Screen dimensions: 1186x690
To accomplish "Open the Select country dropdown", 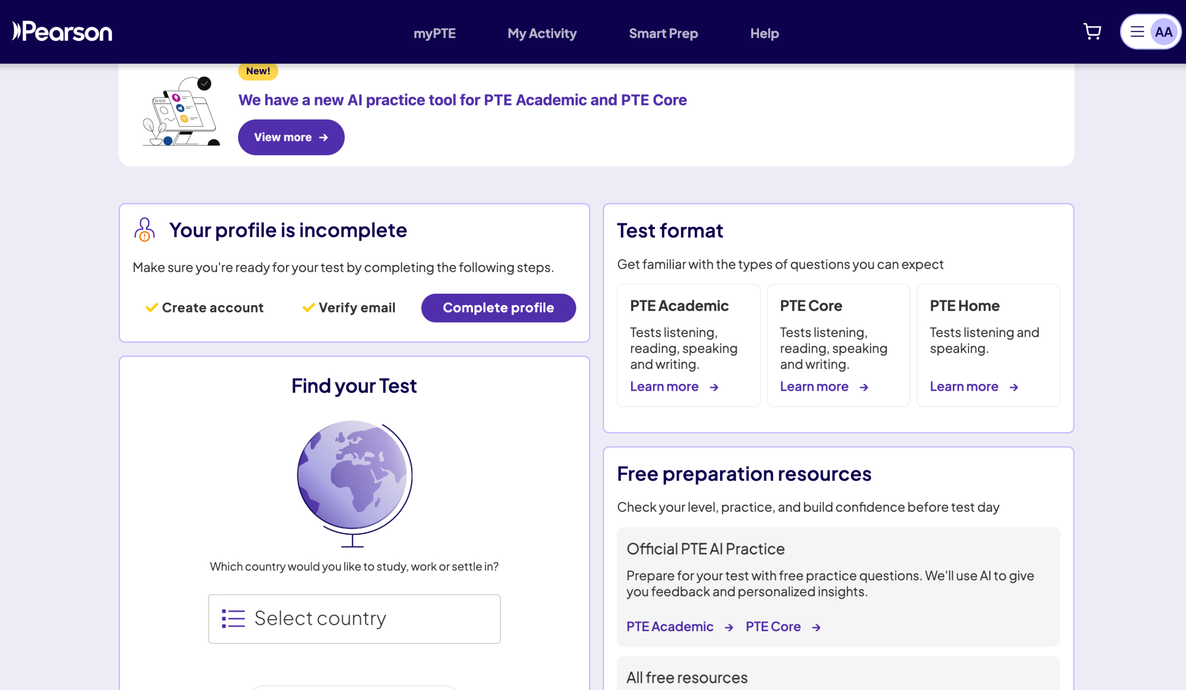I will pyautogui.click(x=354, y=619).
